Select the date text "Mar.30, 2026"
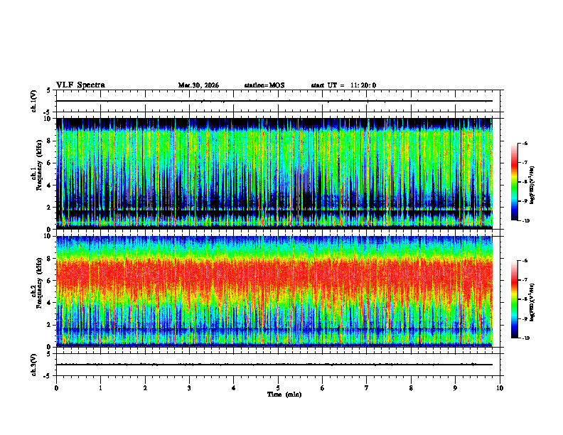563x435 pixels. tap(198, 85)
